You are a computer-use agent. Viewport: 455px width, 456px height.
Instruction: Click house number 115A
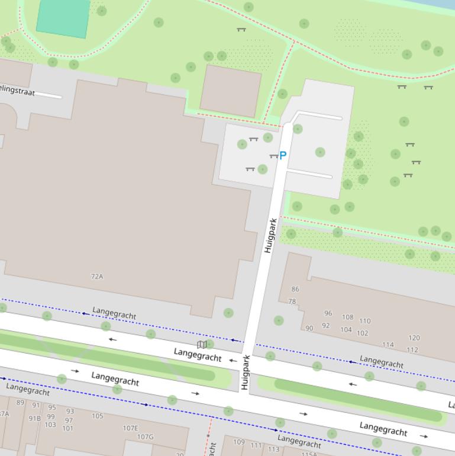[309, 454]
